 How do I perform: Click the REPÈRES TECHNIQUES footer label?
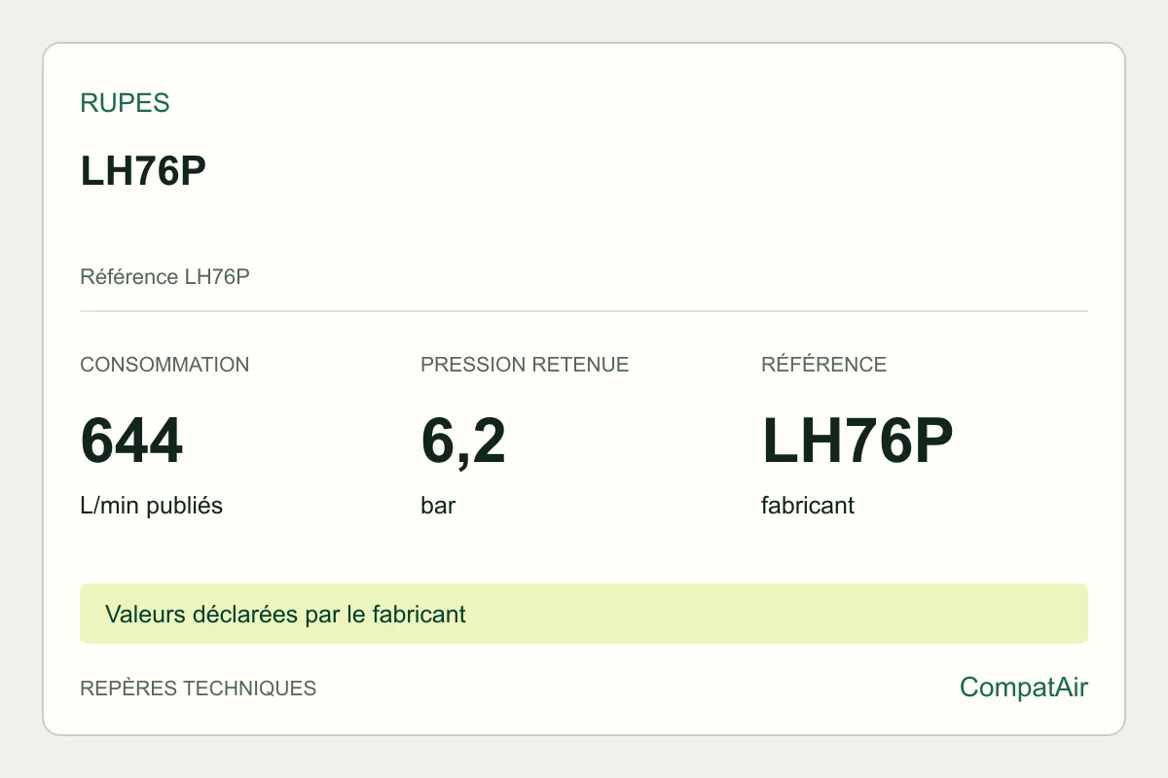point(198,689)
